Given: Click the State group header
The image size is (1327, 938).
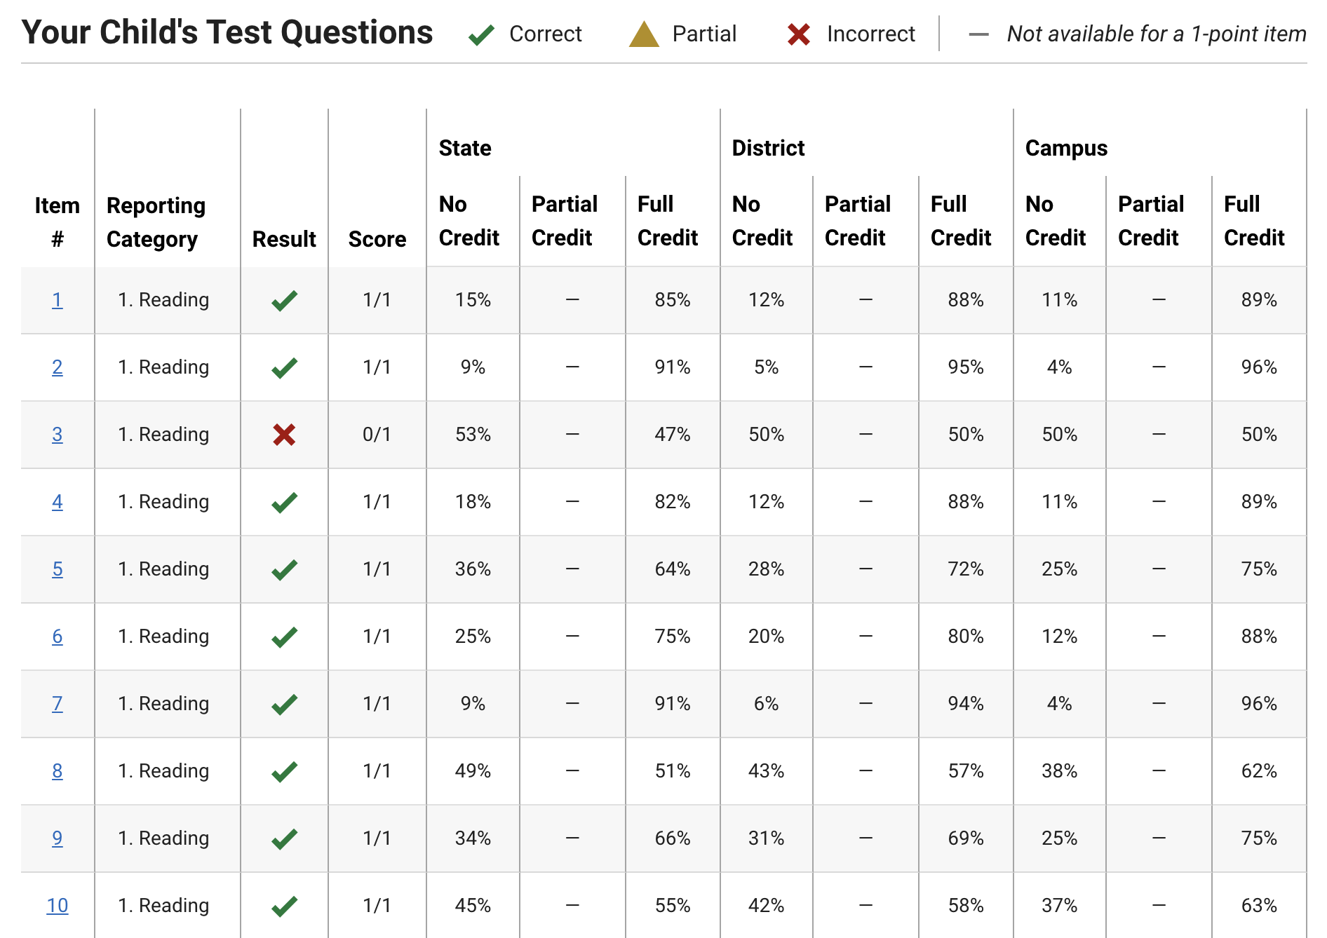Looking at the screenshot, I should (465, 148).
